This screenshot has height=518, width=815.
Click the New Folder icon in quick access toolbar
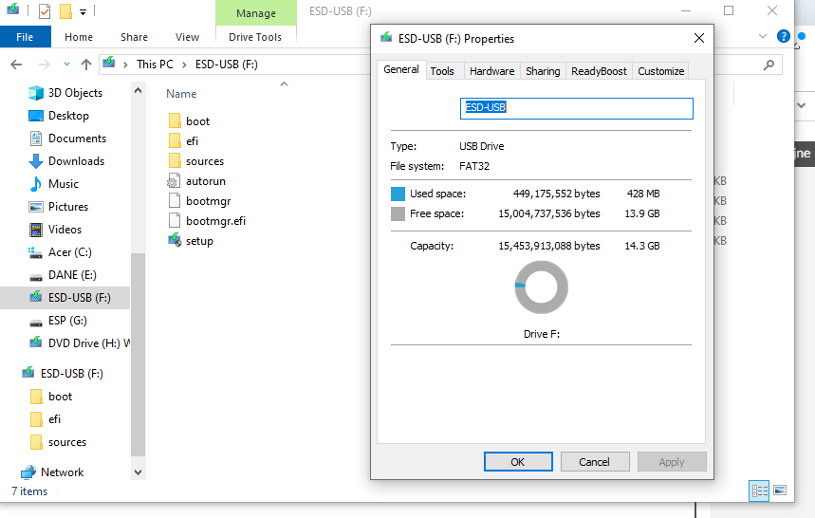click(x=65, y=11)
